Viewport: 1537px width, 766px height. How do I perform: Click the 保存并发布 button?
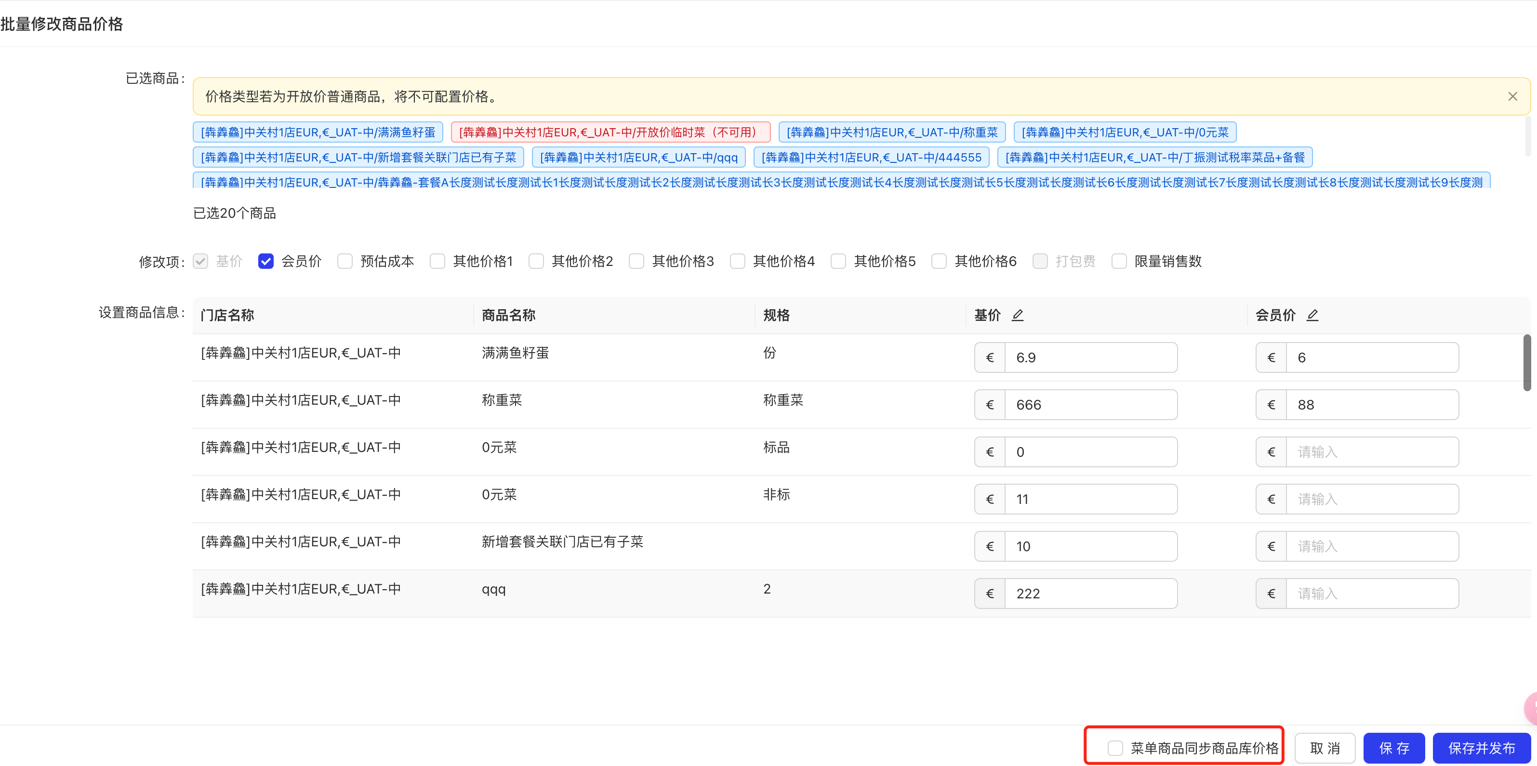(x=1482, y=748)
